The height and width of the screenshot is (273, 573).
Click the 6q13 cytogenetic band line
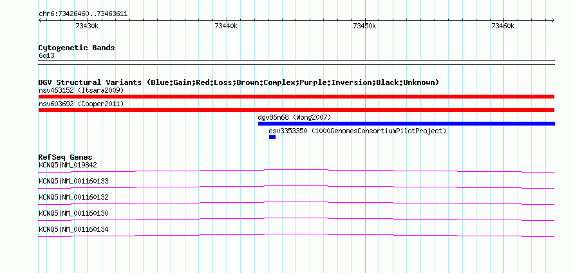296,62
